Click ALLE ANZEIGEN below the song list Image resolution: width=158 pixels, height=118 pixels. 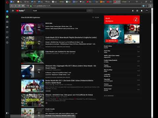[109, 96]
